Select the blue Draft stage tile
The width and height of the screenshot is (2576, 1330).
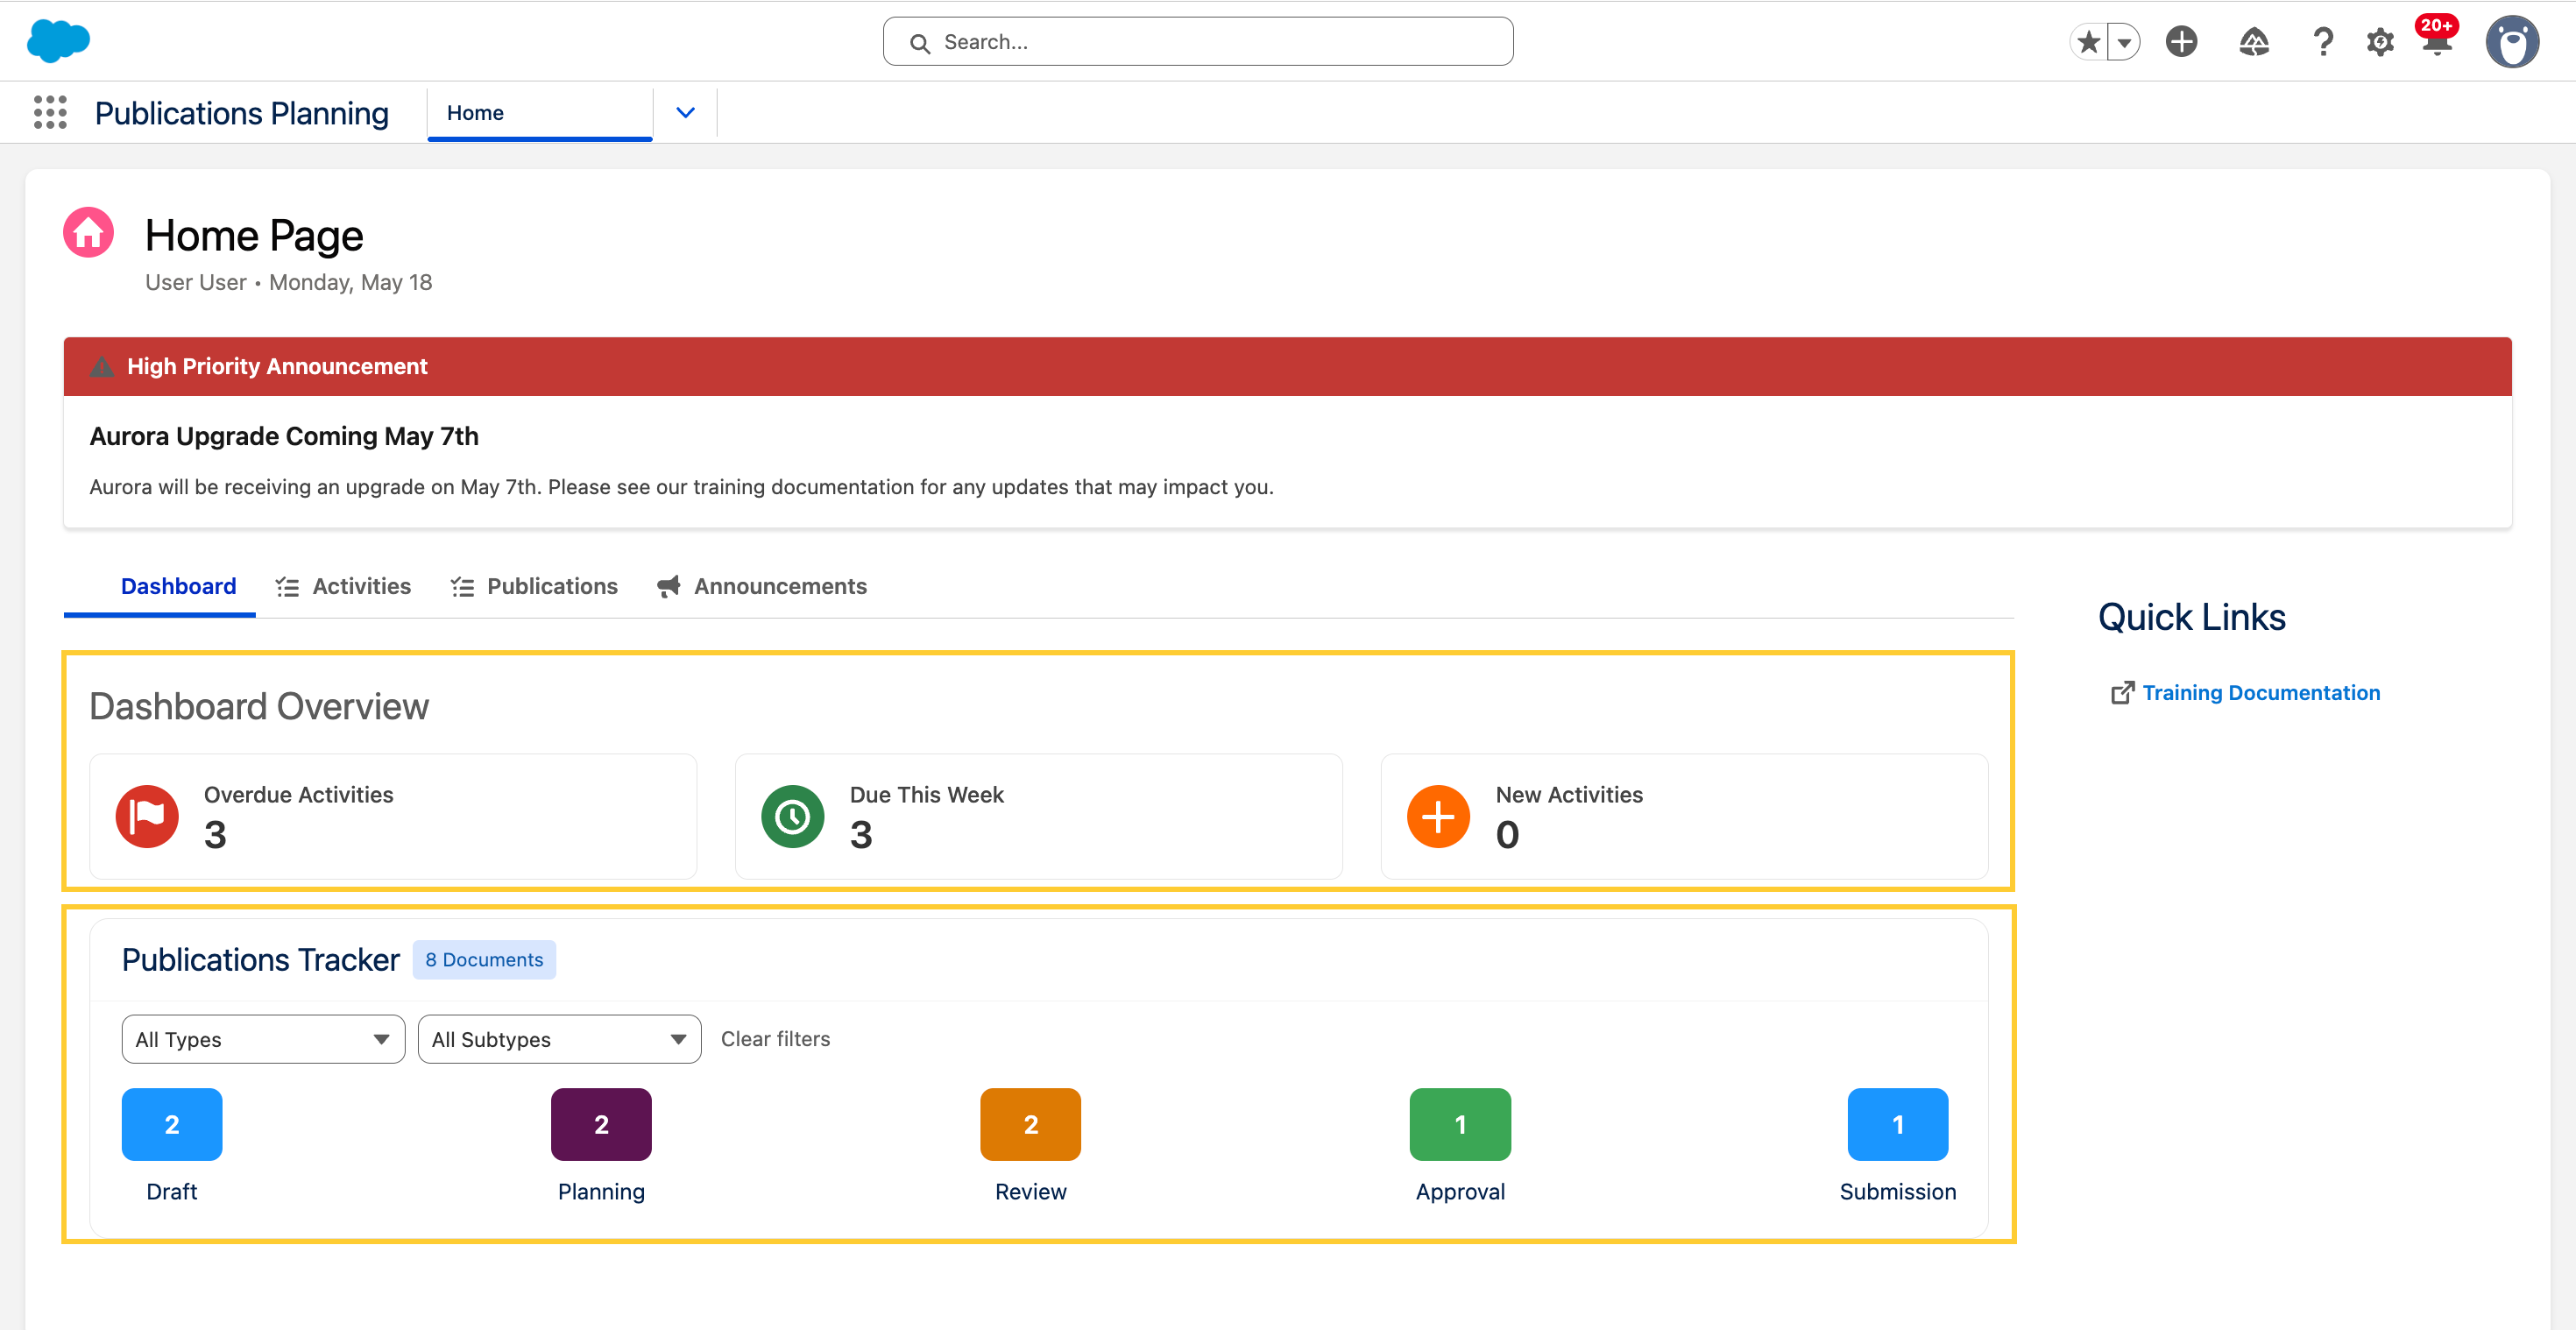[172, 1124]
